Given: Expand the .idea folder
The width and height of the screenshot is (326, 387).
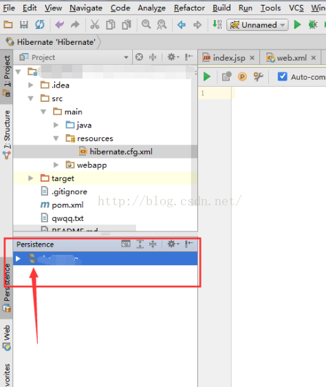Looking at the screenshot, I should (30, 85).
